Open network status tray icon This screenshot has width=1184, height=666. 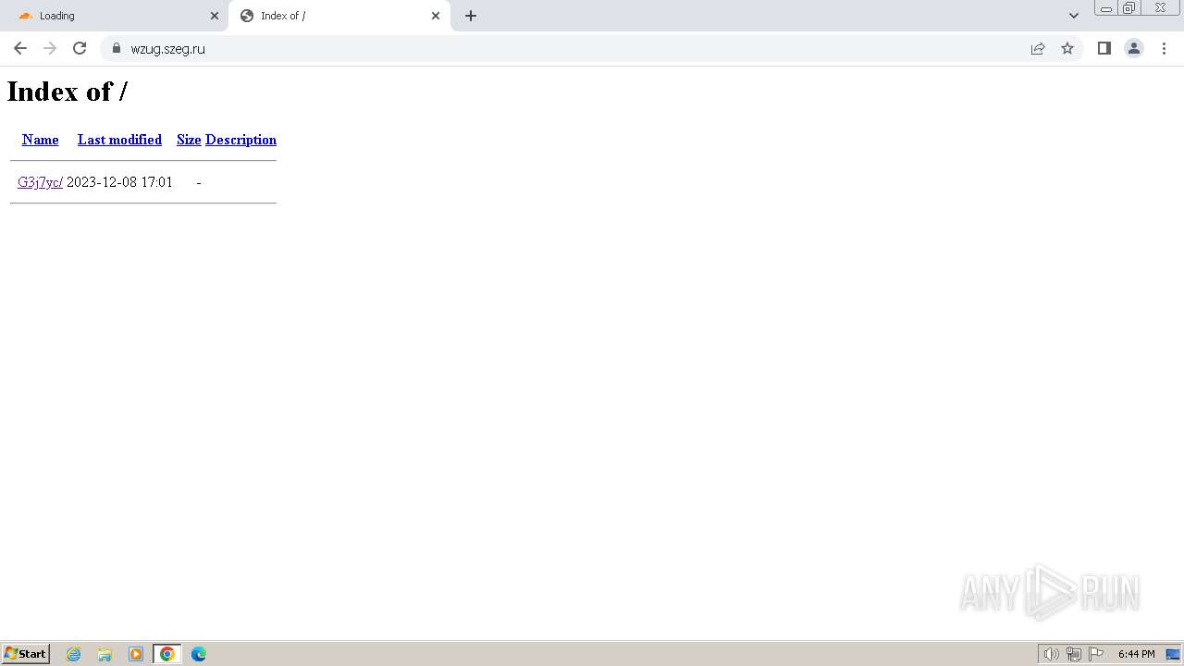pyautogui.click(x=1074, y=654)
